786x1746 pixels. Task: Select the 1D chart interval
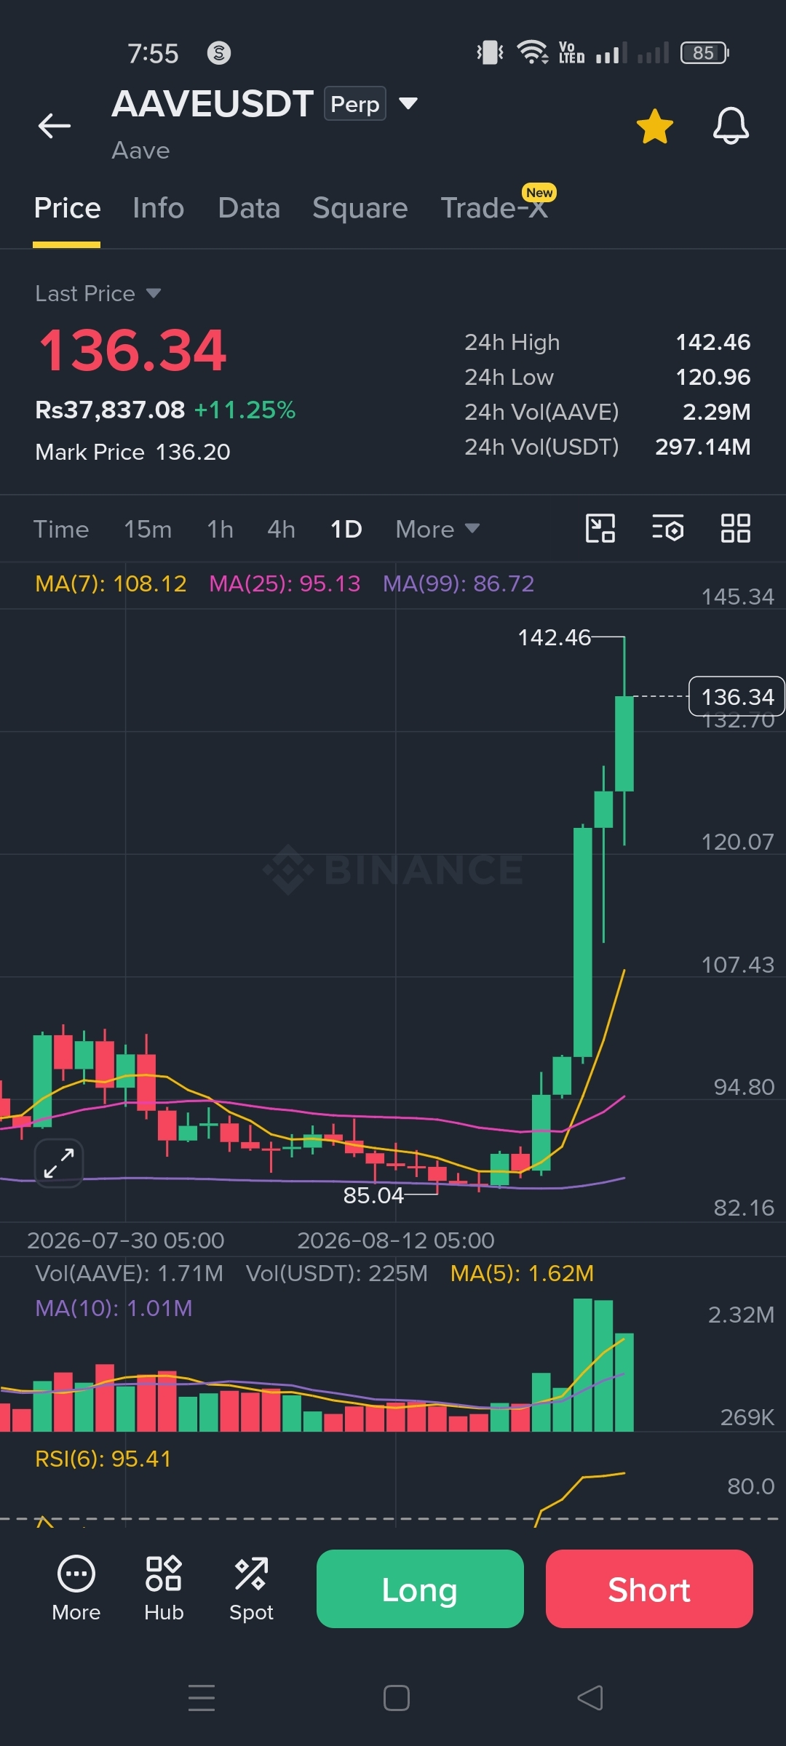point(346,529)
